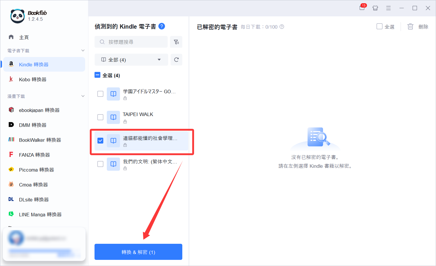Check 全選 in decrypted ebooks panel
Viewport: 436px width, 266px height.
380,26
